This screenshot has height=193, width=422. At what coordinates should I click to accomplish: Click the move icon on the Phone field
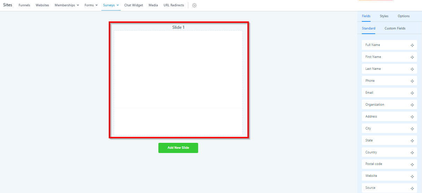[x=412, y=81]
